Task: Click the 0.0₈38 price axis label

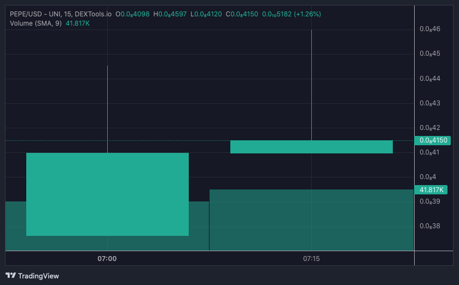Action: click(429, 225)
